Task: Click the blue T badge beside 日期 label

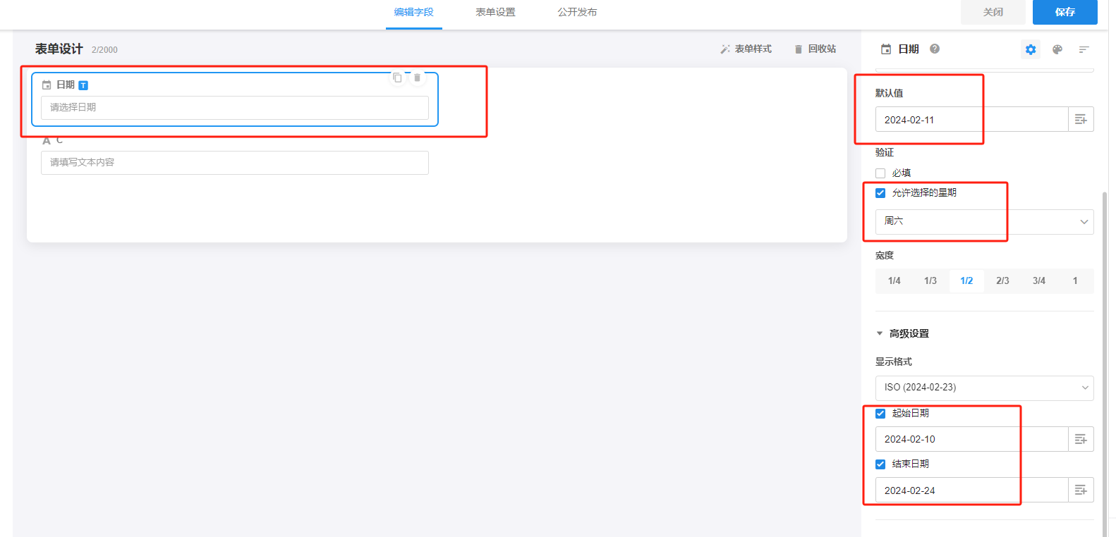Action: coord(83,85)
